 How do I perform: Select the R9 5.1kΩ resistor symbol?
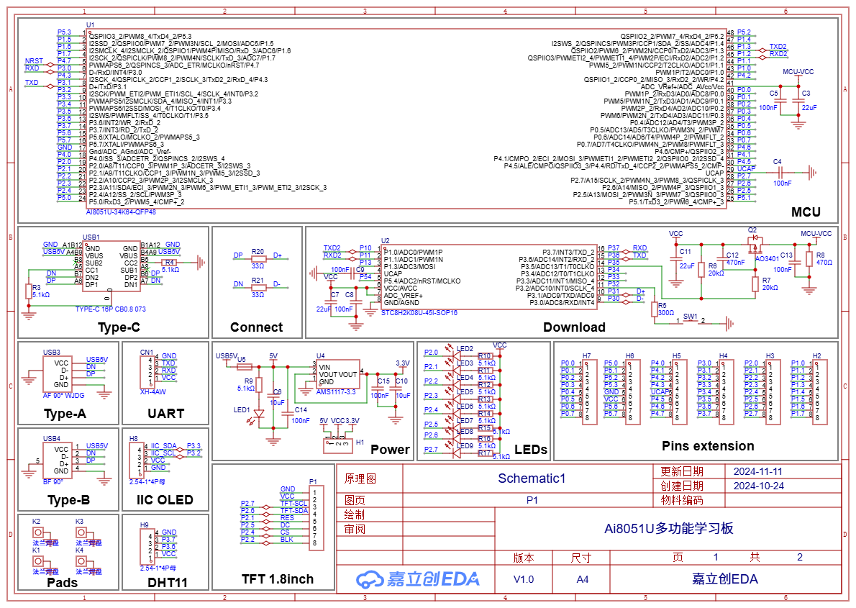259,385
